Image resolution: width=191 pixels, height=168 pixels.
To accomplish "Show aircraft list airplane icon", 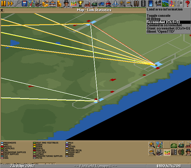I will click(x=115, y=3).
